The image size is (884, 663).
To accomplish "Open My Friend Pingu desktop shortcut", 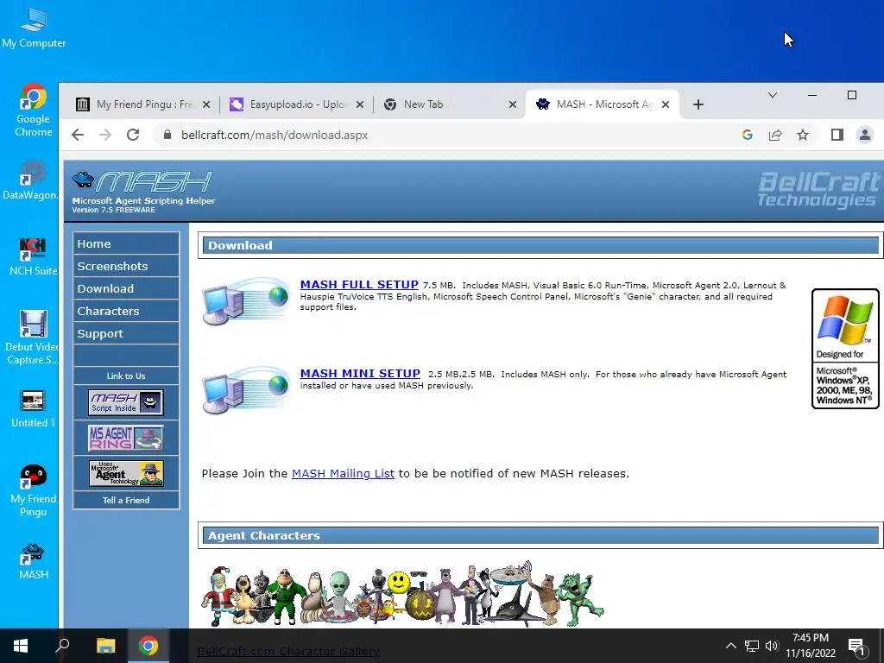I will coord(33,490).
